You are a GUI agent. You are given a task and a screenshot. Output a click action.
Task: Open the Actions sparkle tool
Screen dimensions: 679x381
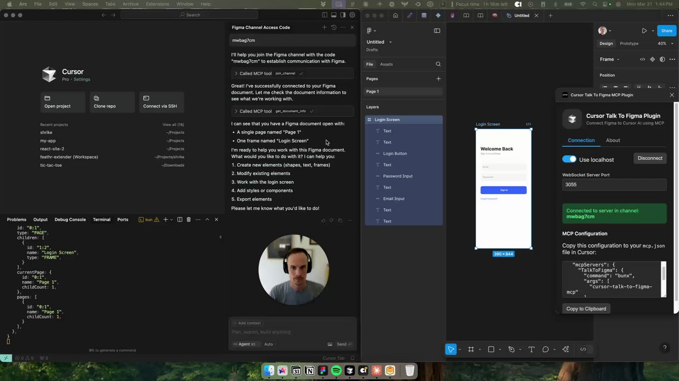click(x=565, y=349)
